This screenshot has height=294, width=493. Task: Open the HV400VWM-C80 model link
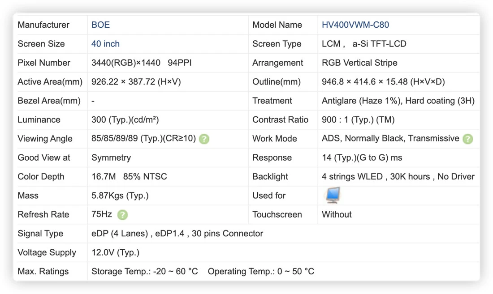[355, 25]
